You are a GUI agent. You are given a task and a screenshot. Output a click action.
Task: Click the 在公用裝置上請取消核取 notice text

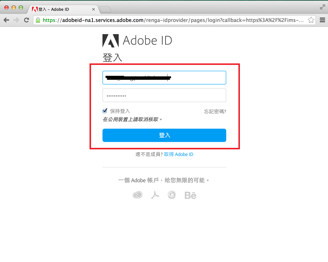(x=133, y=119)
